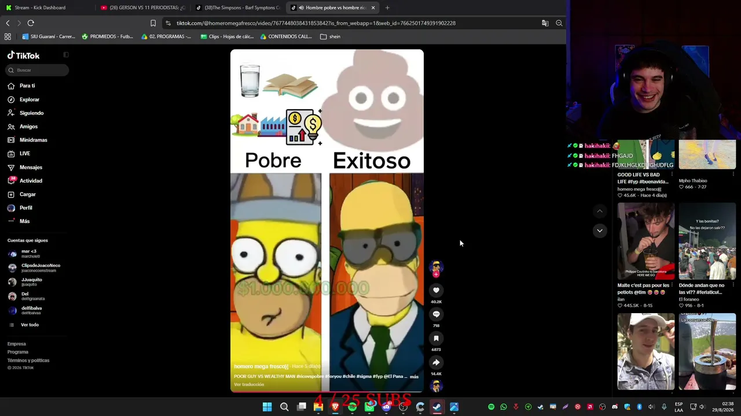Screen dimensions: 741x416
Task: Collapse the TikTok sidebar with the panel icon
Action: pos(66,55)
